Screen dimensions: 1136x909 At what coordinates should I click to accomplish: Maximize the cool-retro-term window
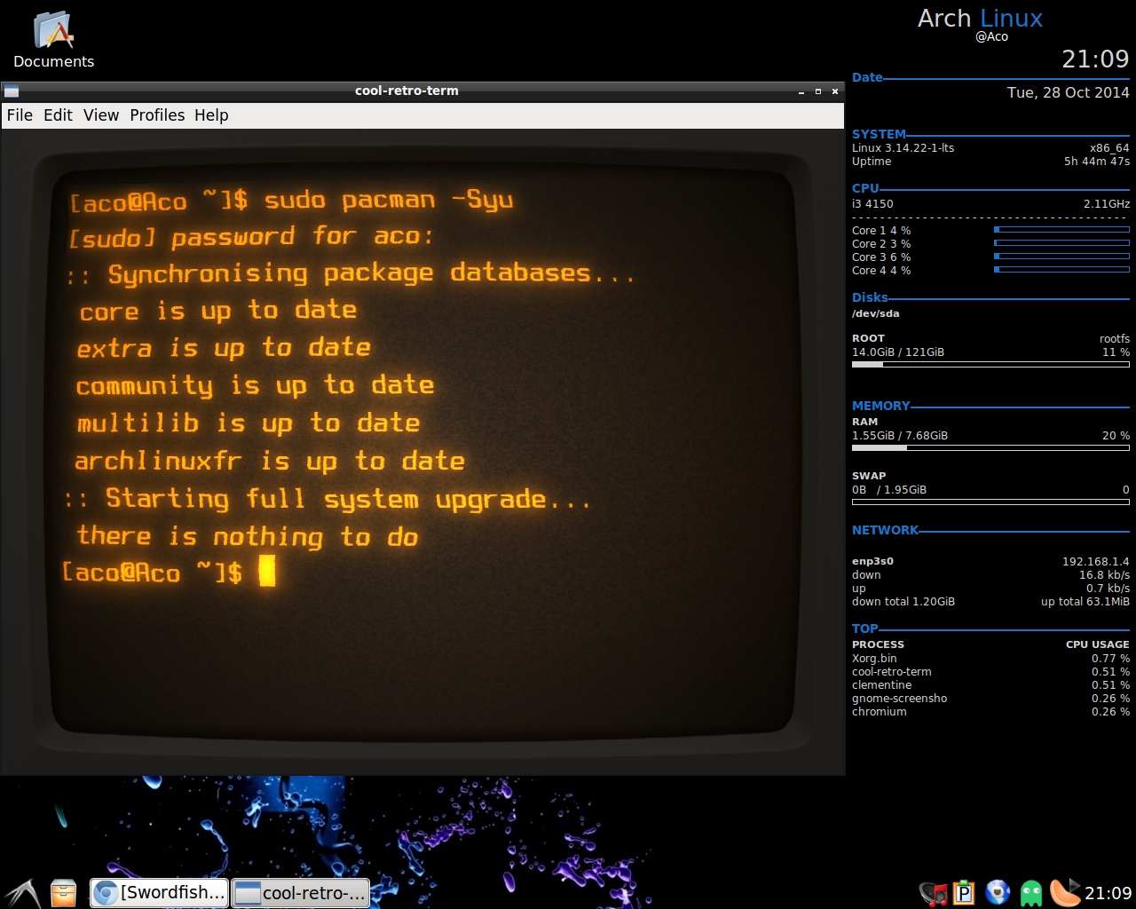pos(818,91)
